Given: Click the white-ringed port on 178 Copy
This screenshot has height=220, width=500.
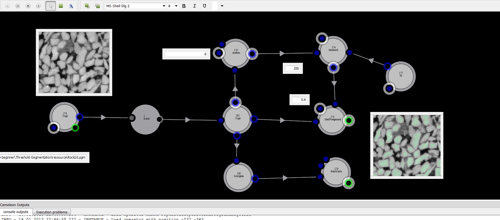Looking at the screenshot, I should pyautogui.click(x=54, y=128).
